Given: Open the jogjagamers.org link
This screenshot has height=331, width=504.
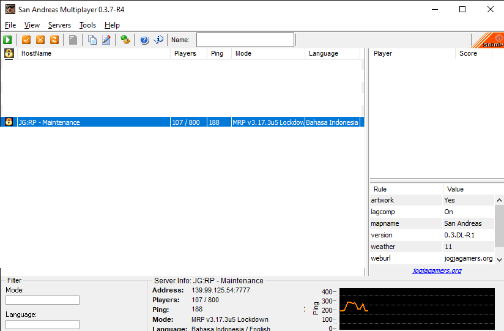Looking at the screenshot, I should coord(437,270).
